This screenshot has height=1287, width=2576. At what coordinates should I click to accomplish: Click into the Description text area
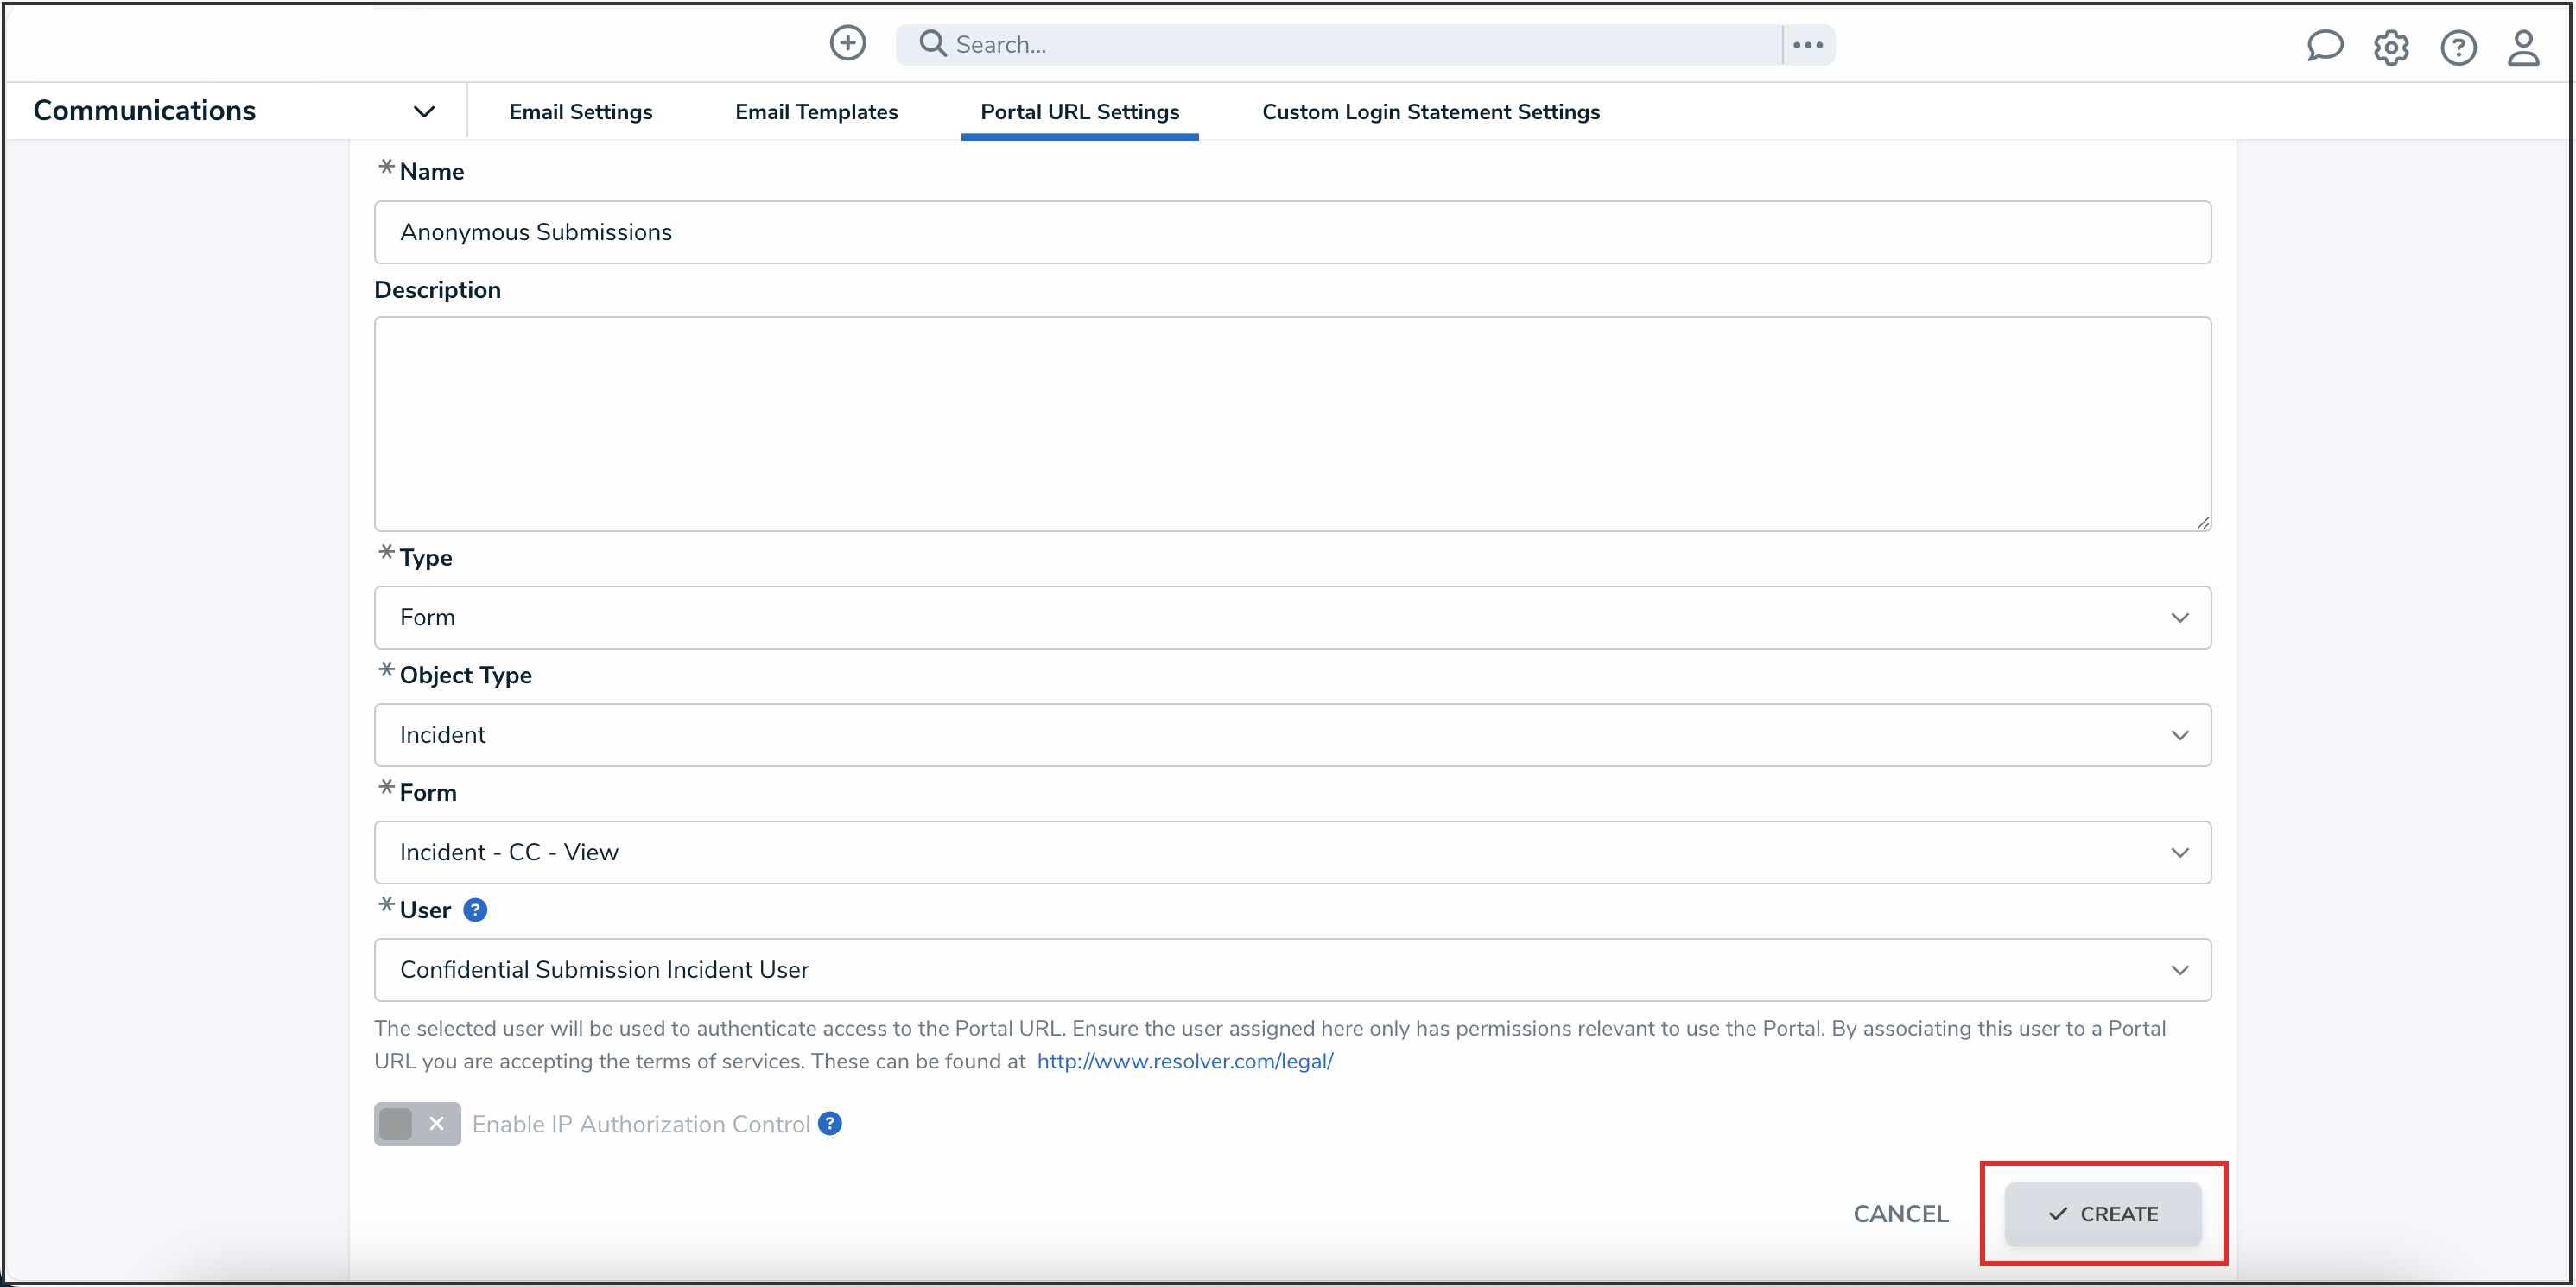pyautogui.click(x=1292, y=424)
